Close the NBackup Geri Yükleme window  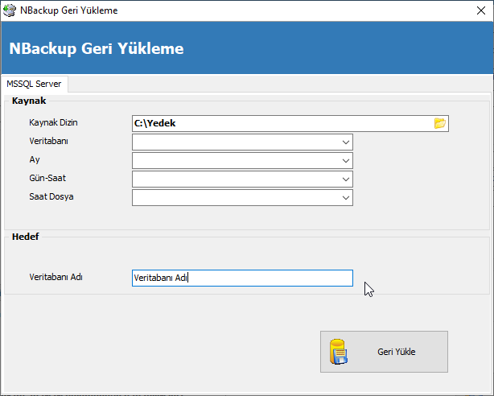pos(481,10)
